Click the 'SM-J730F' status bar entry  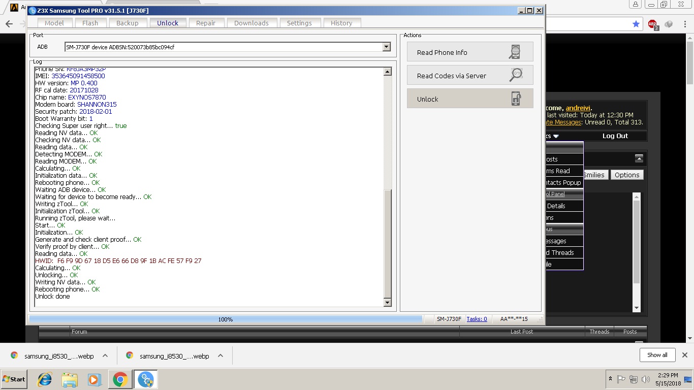point(449,319)
